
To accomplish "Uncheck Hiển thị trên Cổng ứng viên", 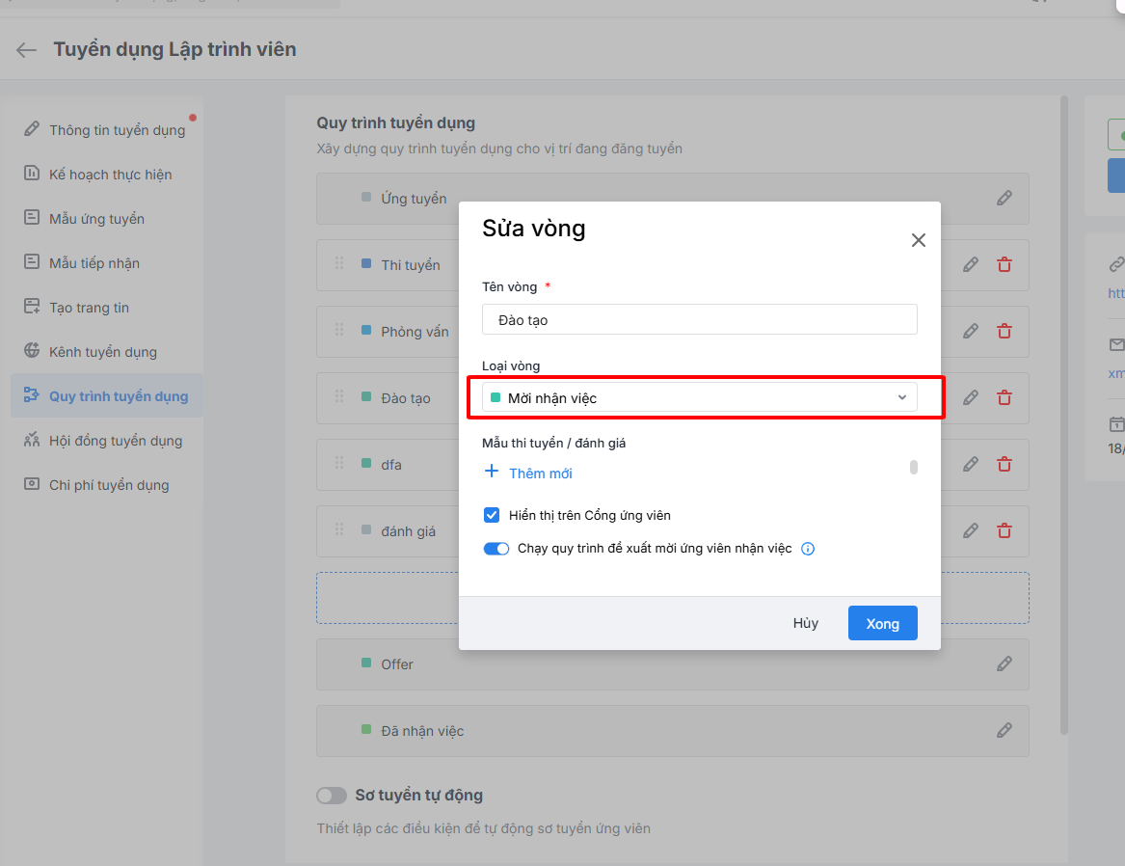I will click(492, 515).
